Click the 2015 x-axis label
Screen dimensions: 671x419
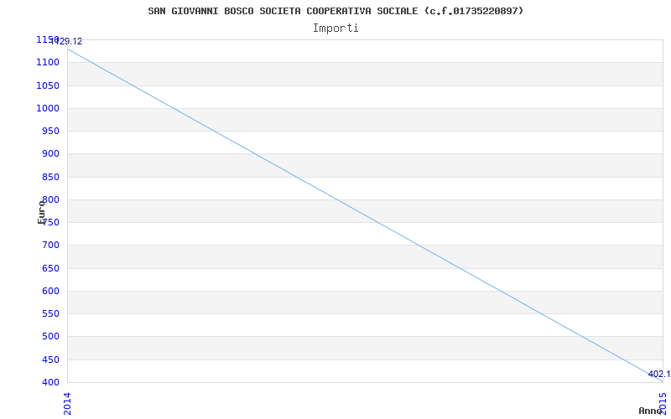[663, 403]
